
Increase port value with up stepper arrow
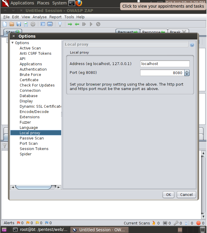pos(187,71)
